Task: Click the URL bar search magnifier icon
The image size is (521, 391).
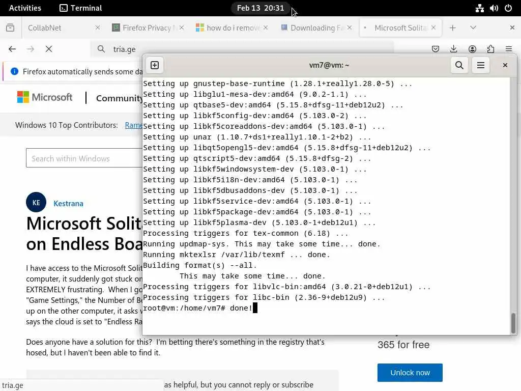Action: pos(101,49)
